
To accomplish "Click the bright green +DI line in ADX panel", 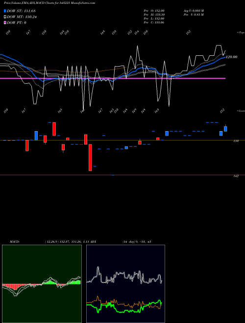I will pos(124,307).
